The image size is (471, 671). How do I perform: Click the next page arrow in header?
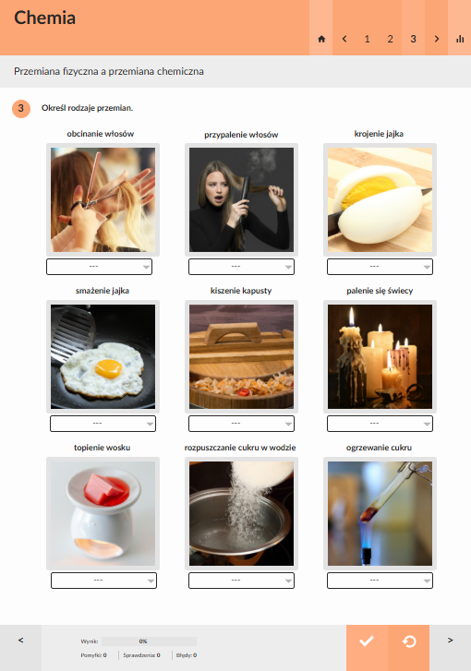(436, 39)
